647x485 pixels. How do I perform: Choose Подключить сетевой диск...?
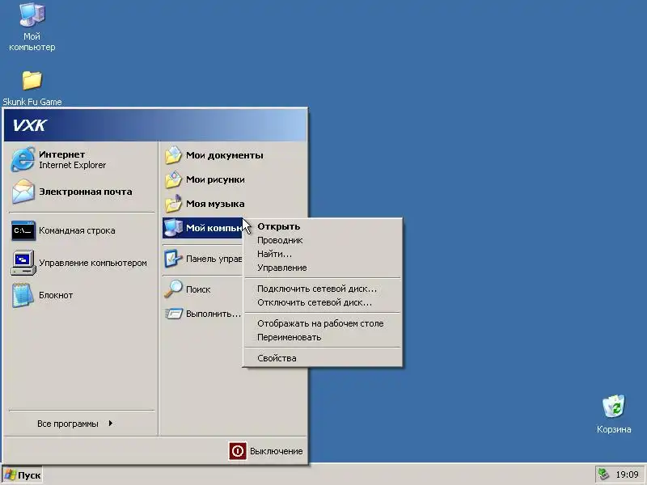point(322,289)
